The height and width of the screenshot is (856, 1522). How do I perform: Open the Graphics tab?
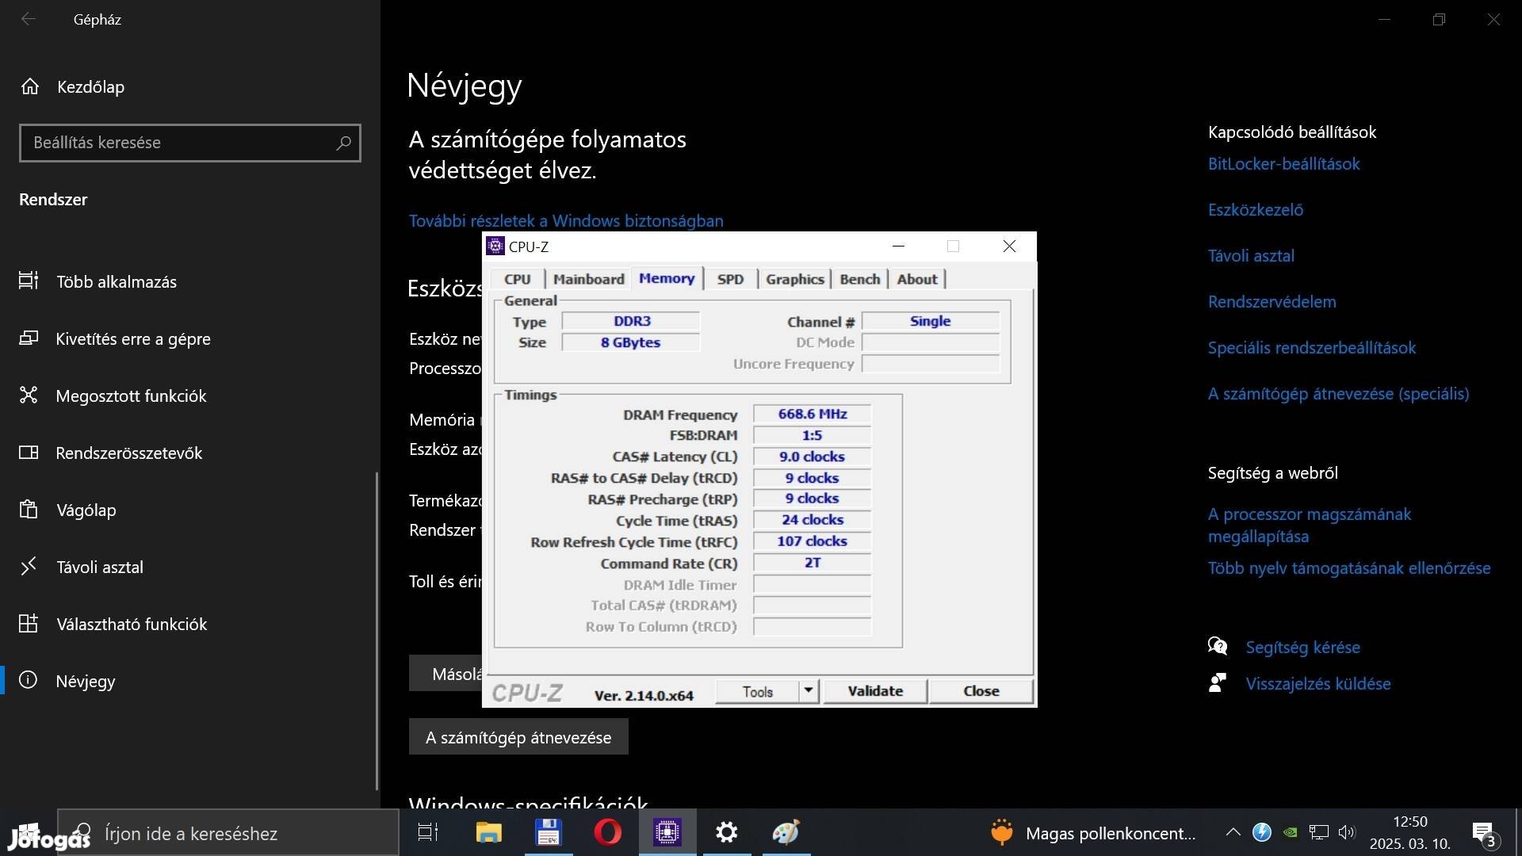(794, 279)
